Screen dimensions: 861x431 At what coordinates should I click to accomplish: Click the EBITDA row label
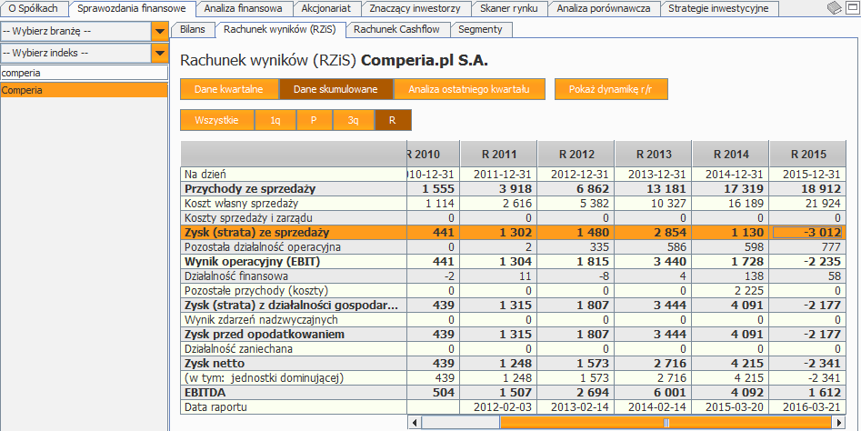tap(205, 393)
